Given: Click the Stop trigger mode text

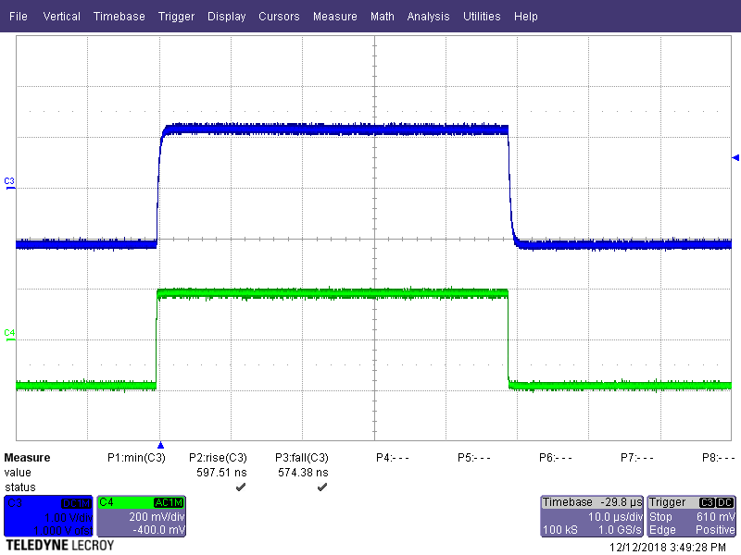Looking at the screenshot, I should [x=660, y=517].
